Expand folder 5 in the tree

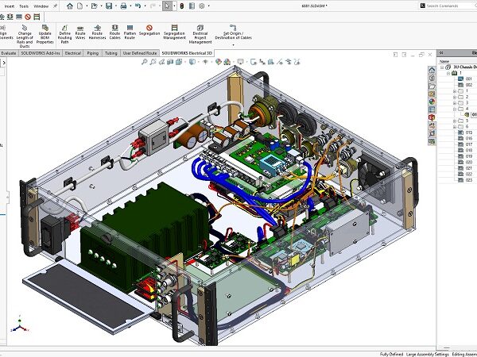point(454,121)
